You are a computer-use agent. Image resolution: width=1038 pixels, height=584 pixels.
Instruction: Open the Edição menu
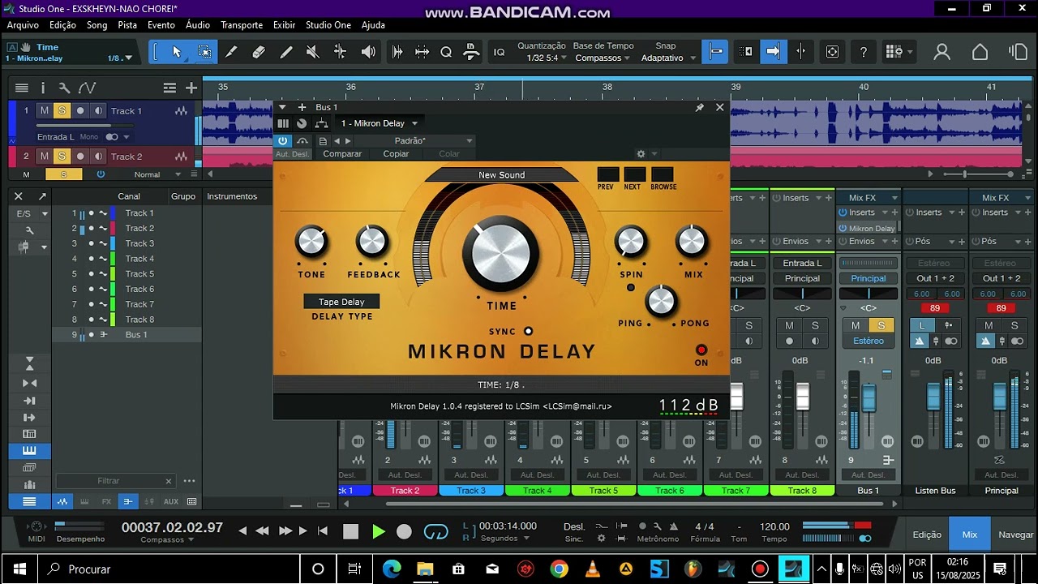tap(62, 25)
